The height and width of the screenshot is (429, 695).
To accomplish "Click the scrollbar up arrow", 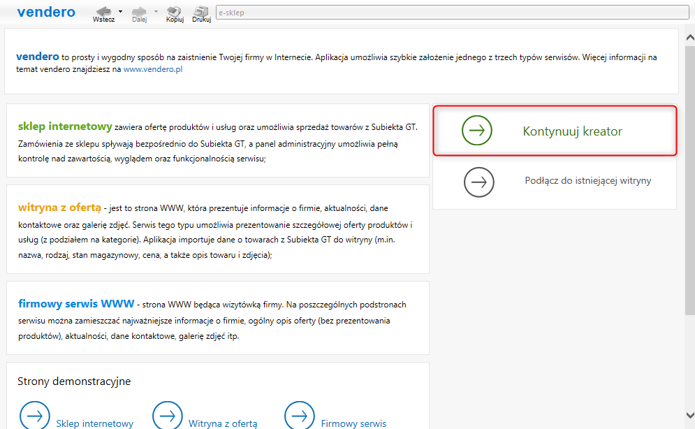I will [689, 38].
